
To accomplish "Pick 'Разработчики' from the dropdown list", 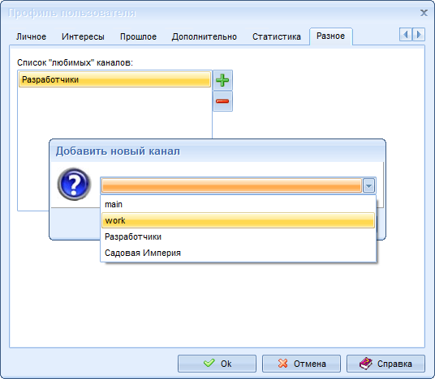I will click(x=239, y=236).
